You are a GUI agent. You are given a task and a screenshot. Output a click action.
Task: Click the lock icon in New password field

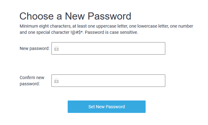click(x=56, y=49)
